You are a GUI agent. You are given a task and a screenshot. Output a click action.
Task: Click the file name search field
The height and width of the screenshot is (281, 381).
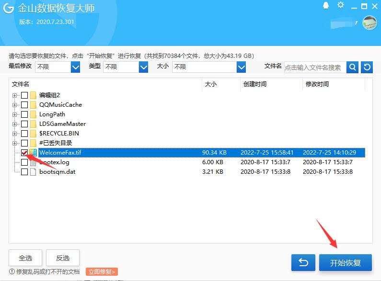click(x=315, y=67)
